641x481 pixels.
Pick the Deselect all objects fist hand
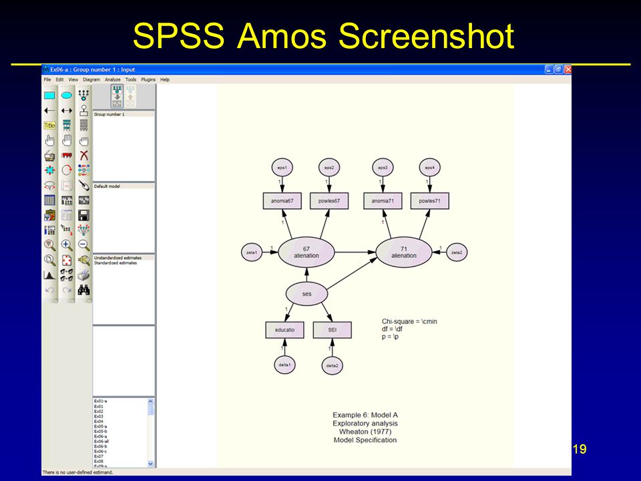point(84,141)
